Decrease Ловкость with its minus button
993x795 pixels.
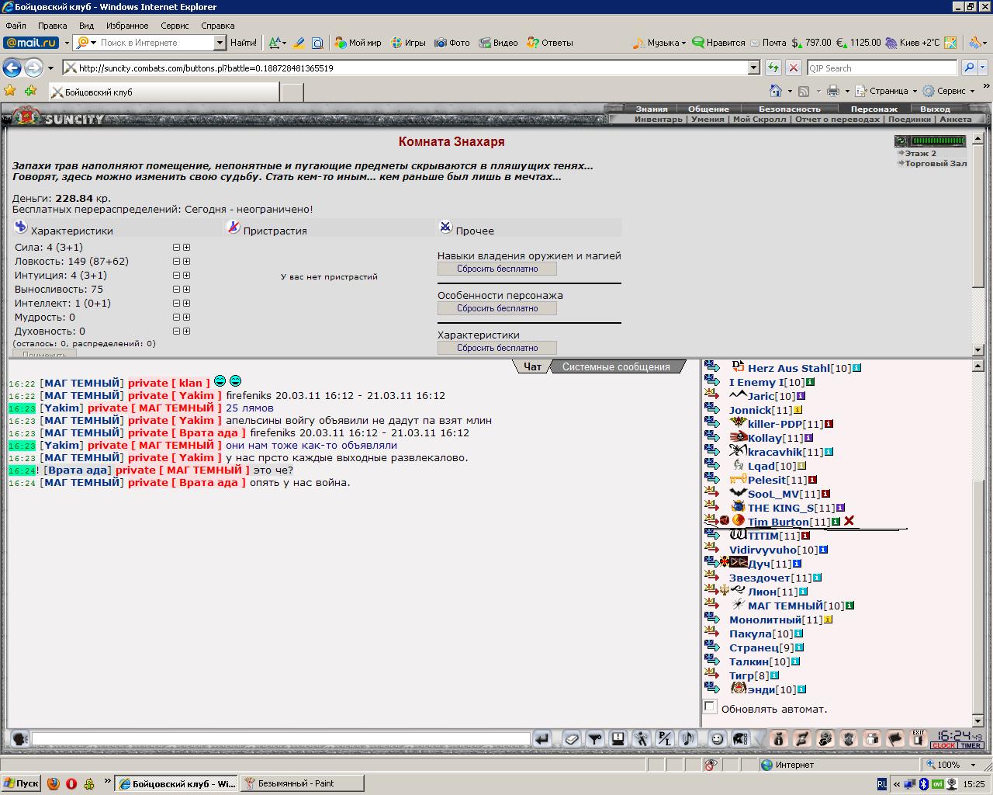(x=176, y=262)
